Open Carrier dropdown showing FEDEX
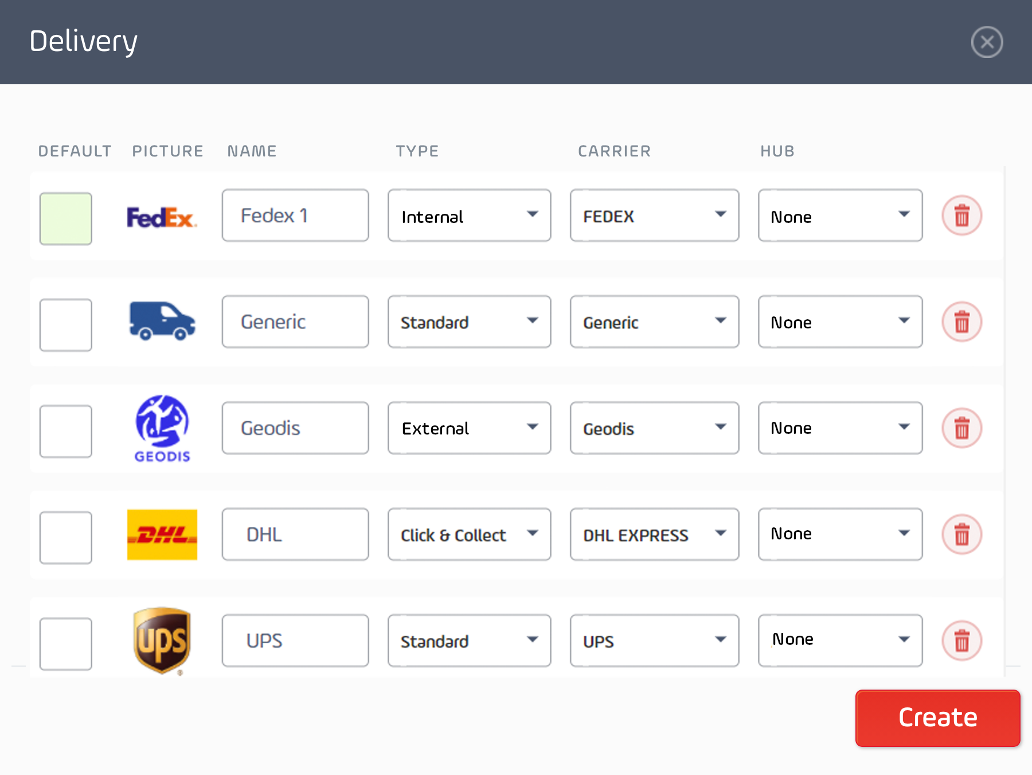 coord(654,216)
